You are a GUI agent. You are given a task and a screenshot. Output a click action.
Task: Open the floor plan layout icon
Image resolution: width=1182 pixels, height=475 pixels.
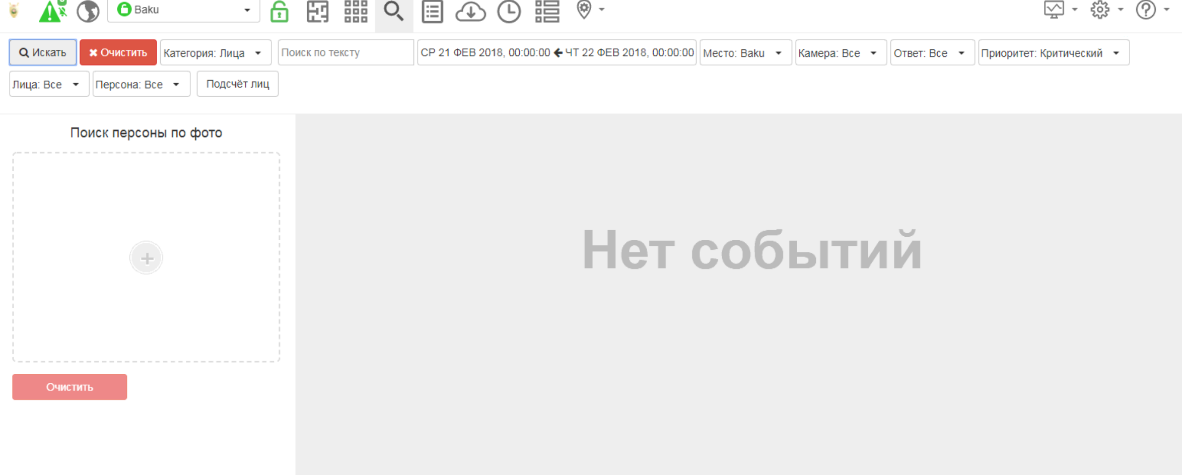317,11
